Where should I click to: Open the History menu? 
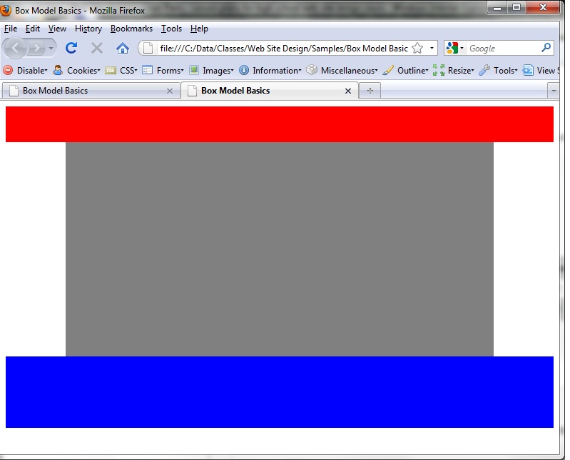[x=88, y=29]
